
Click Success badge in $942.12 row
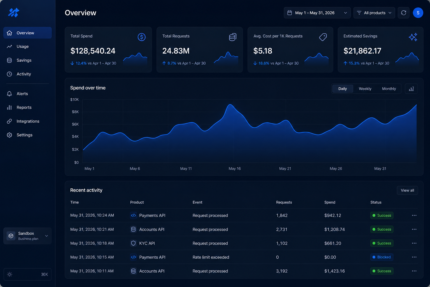[382, 216]
